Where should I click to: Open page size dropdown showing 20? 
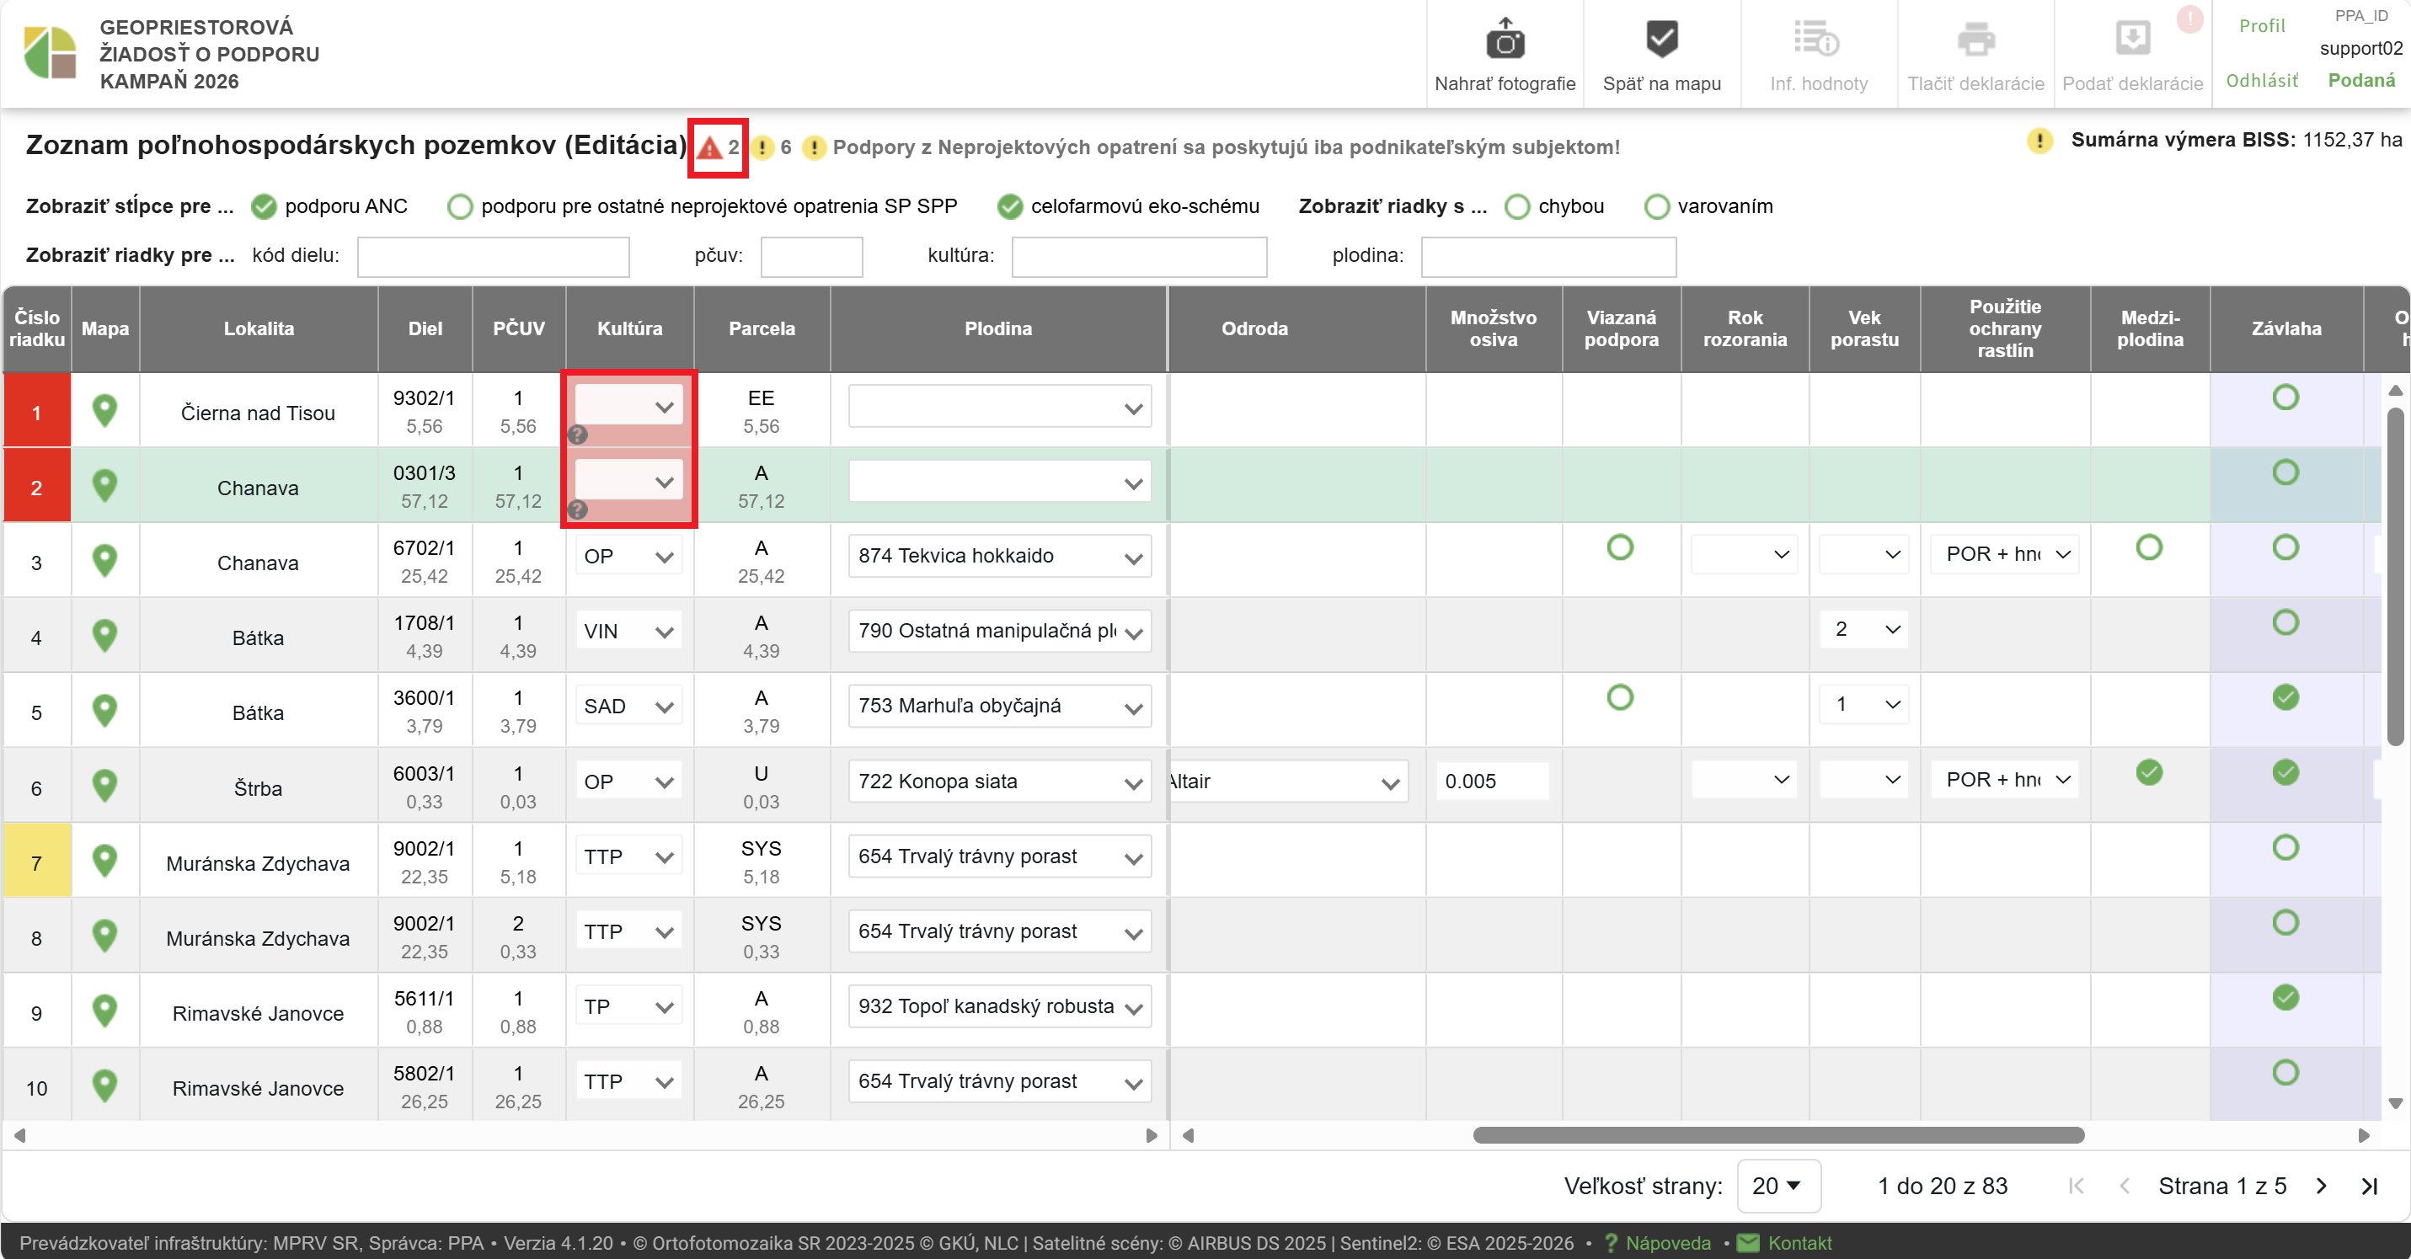coord(1778,1186)
